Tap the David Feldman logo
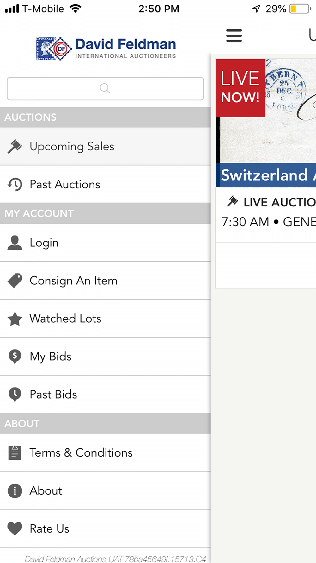The image size is (316, 563). click(x=106, y=48)
